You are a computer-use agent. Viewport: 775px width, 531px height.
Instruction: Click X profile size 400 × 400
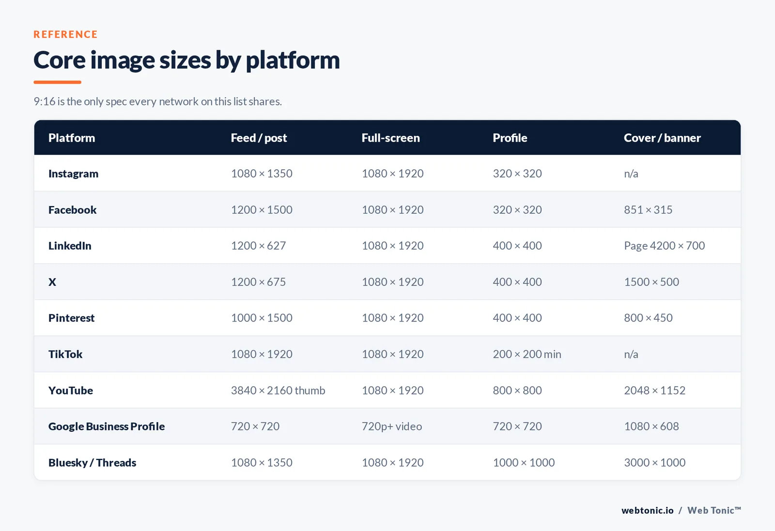click(517, 282)
